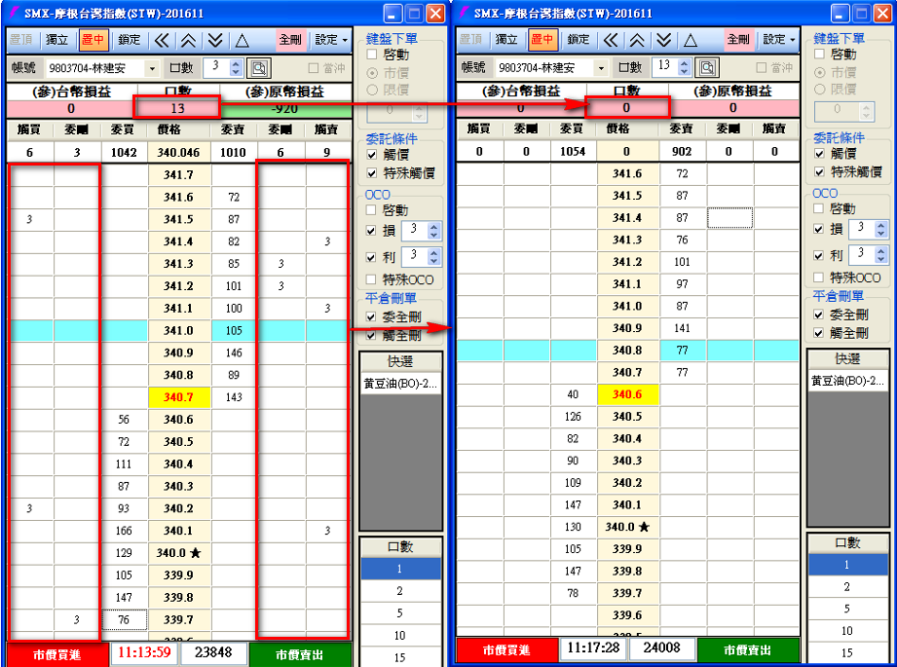The width and height of the screenshot is (897, 667).
Task: Click price 340.7 highlighted yellow in left window
Action: 179,397
